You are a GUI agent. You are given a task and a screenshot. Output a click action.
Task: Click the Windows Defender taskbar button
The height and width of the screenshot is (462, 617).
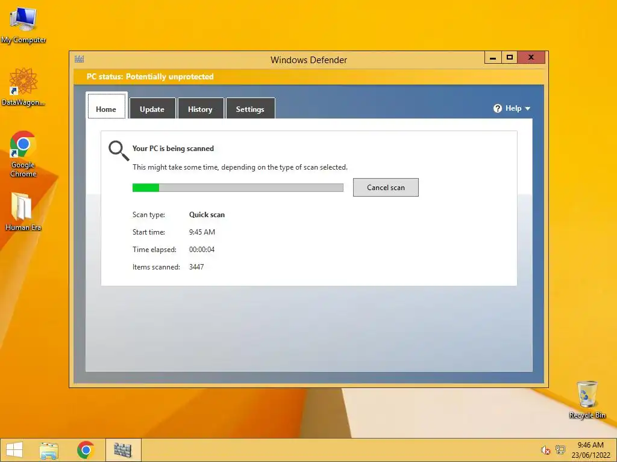point(123,450)
